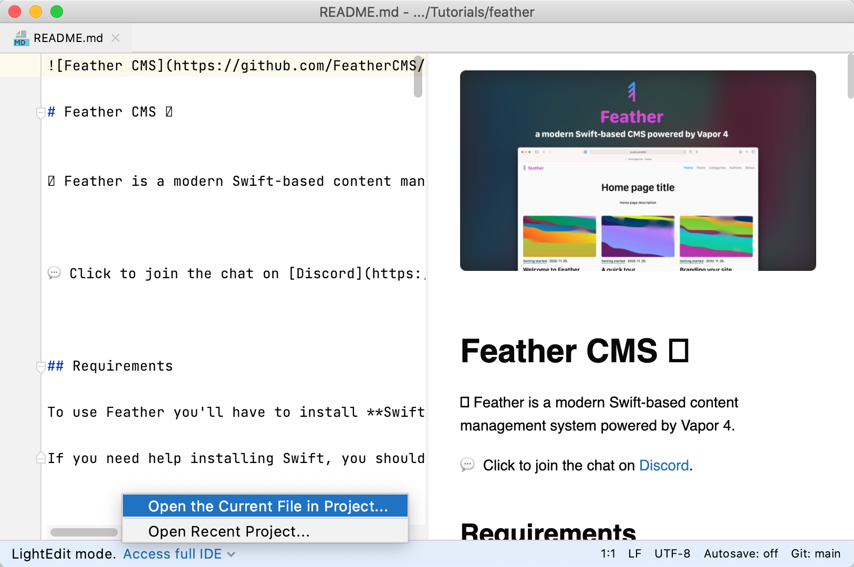Click the editor horizontal scrollbar thumb

[x=84, y=532]
